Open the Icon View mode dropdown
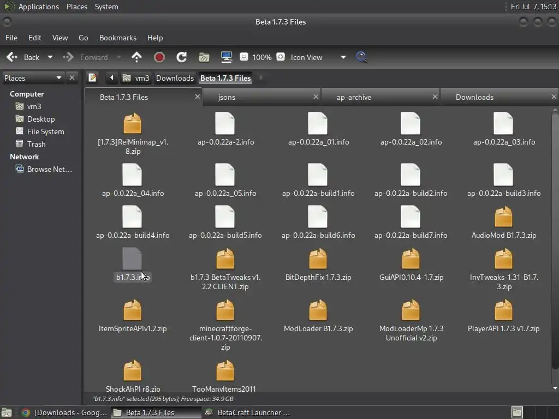 pyautogui.click(x=318, y=57)
